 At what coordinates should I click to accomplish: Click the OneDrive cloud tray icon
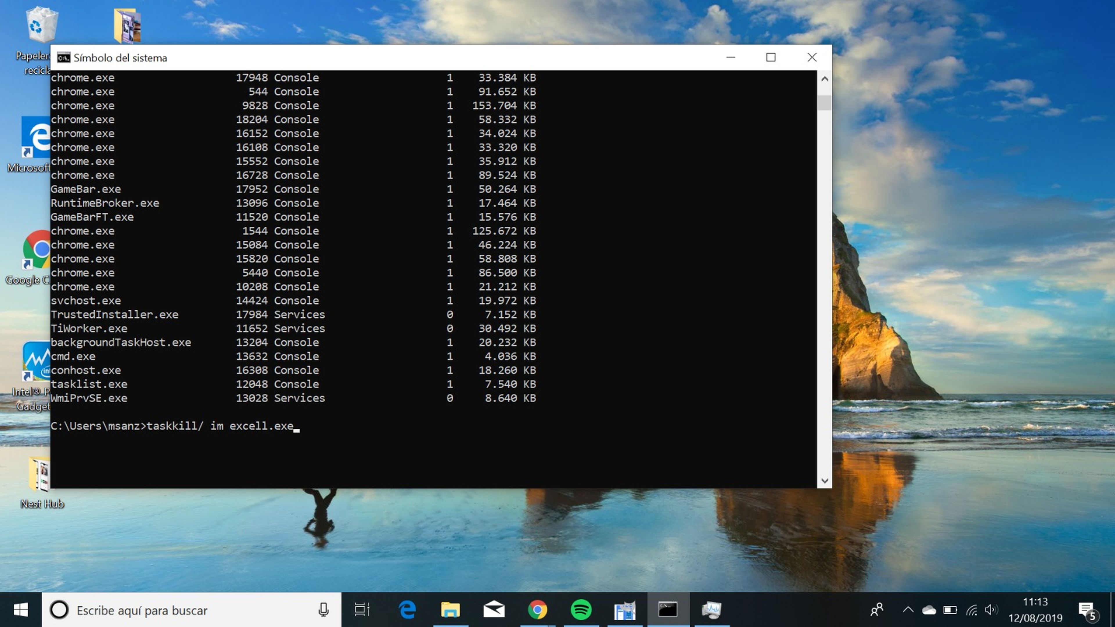[929, 610]
